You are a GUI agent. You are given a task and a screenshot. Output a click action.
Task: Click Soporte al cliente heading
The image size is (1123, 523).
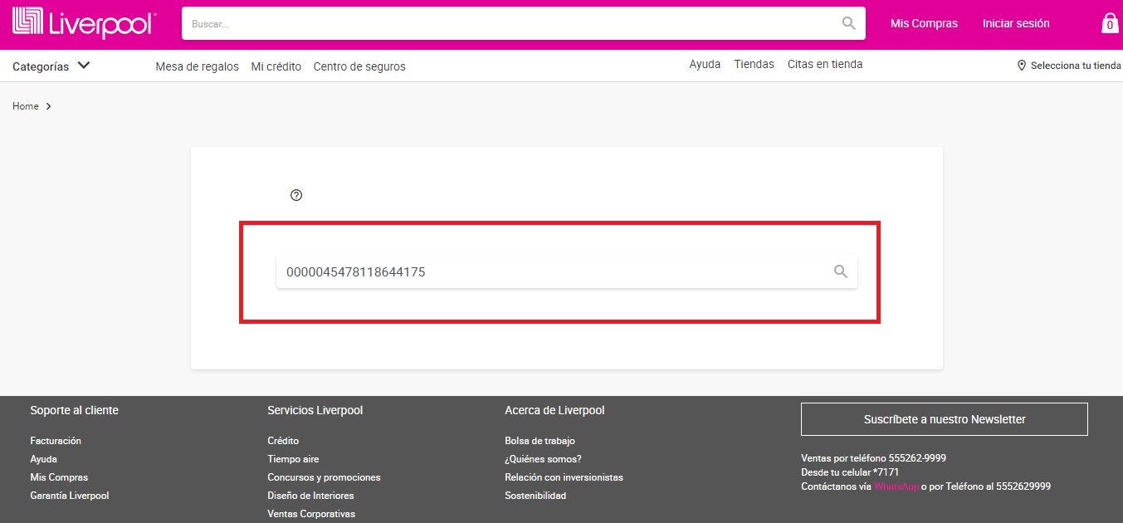pos(75,410)
